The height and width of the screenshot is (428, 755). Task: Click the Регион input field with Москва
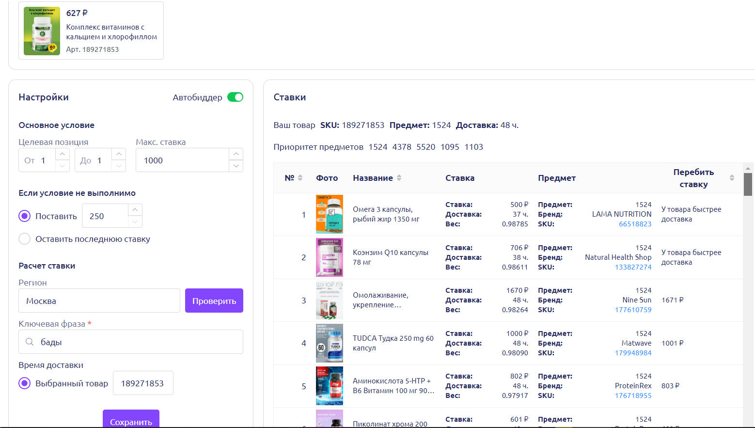[99, 301]
